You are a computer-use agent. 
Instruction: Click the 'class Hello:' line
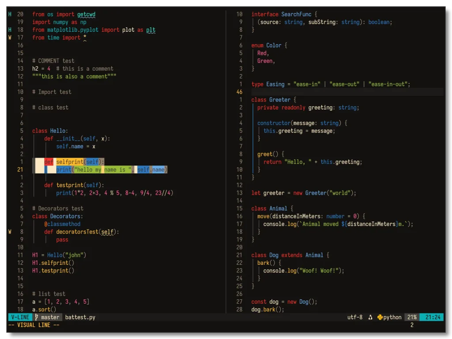pyautogui.click(x=50, y=131)
